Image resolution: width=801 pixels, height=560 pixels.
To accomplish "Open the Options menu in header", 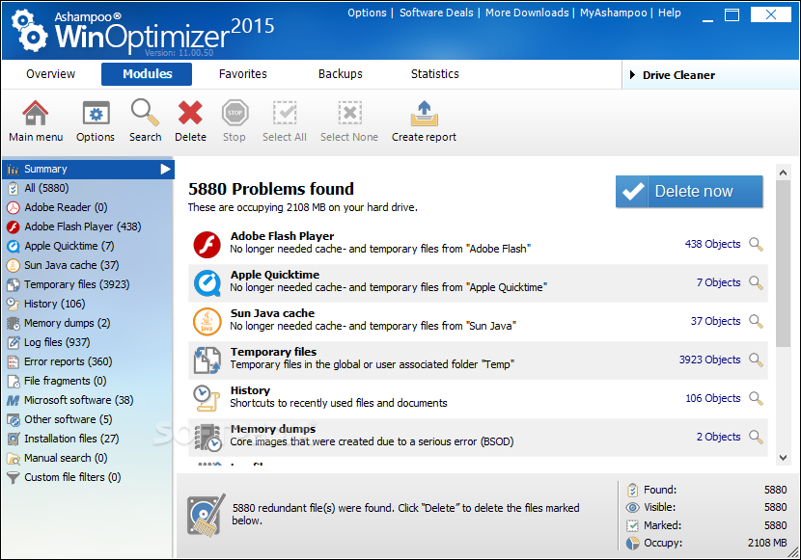I will tap(367, 13).
